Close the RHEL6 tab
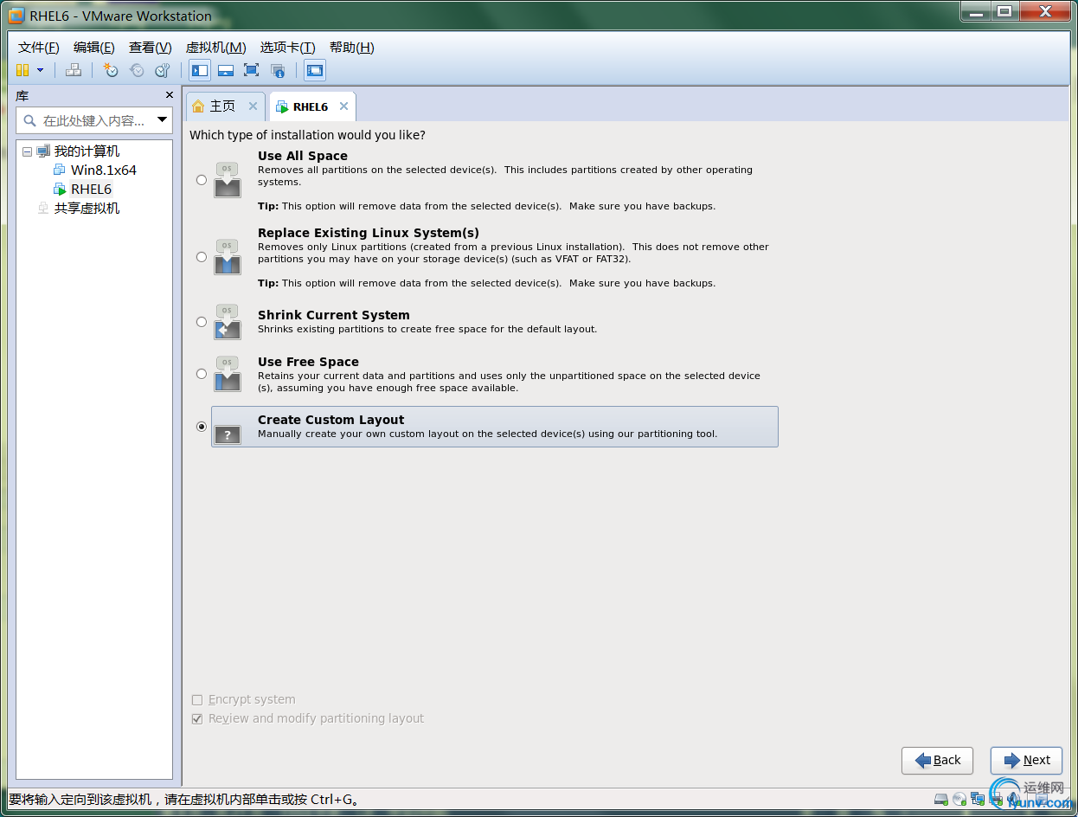Screen dimensions: 1078x817 click(x=343, y=106)
